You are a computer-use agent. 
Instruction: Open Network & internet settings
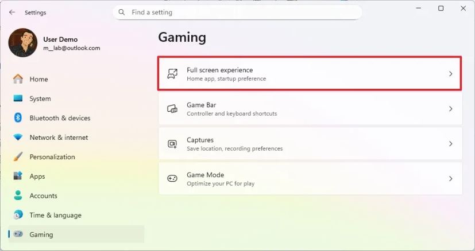pos(76,138)
